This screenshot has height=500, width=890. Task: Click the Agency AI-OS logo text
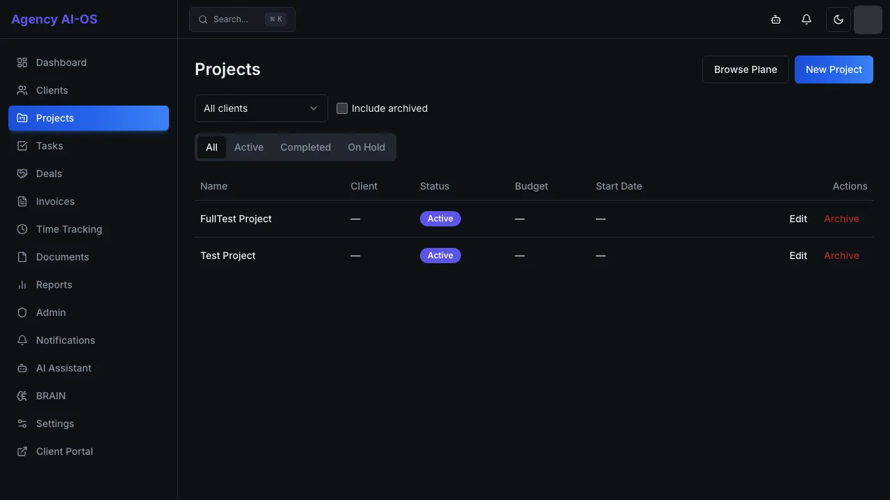pos(54,19)
